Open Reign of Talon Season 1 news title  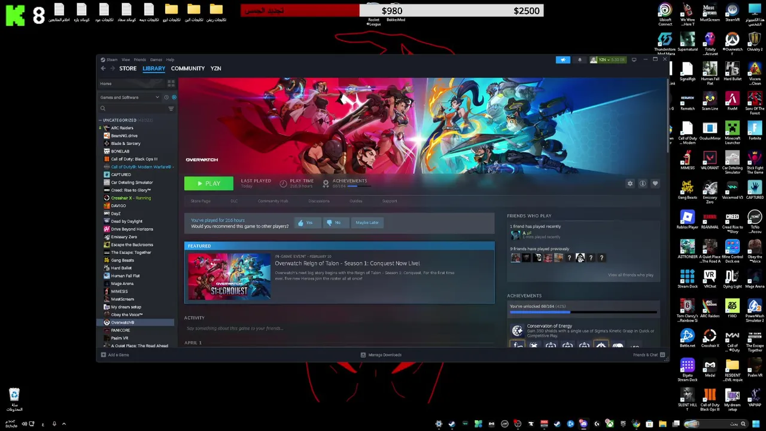tap(347, 263)
